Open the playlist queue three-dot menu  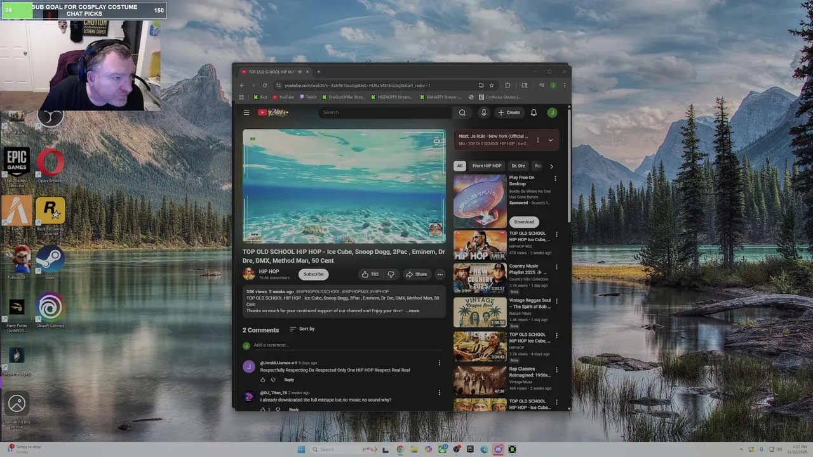tap(538, 140)
